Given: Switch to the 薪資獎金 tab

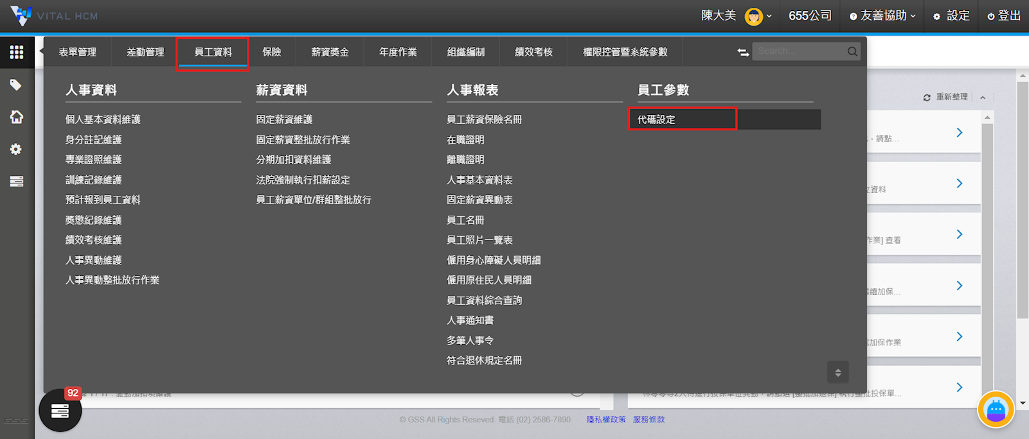Looking at the screenshot, I should coord(330,52).
